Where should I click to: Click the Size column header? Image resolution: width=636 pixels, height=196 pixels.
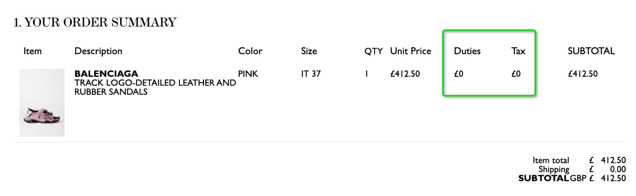click(309, 51)
